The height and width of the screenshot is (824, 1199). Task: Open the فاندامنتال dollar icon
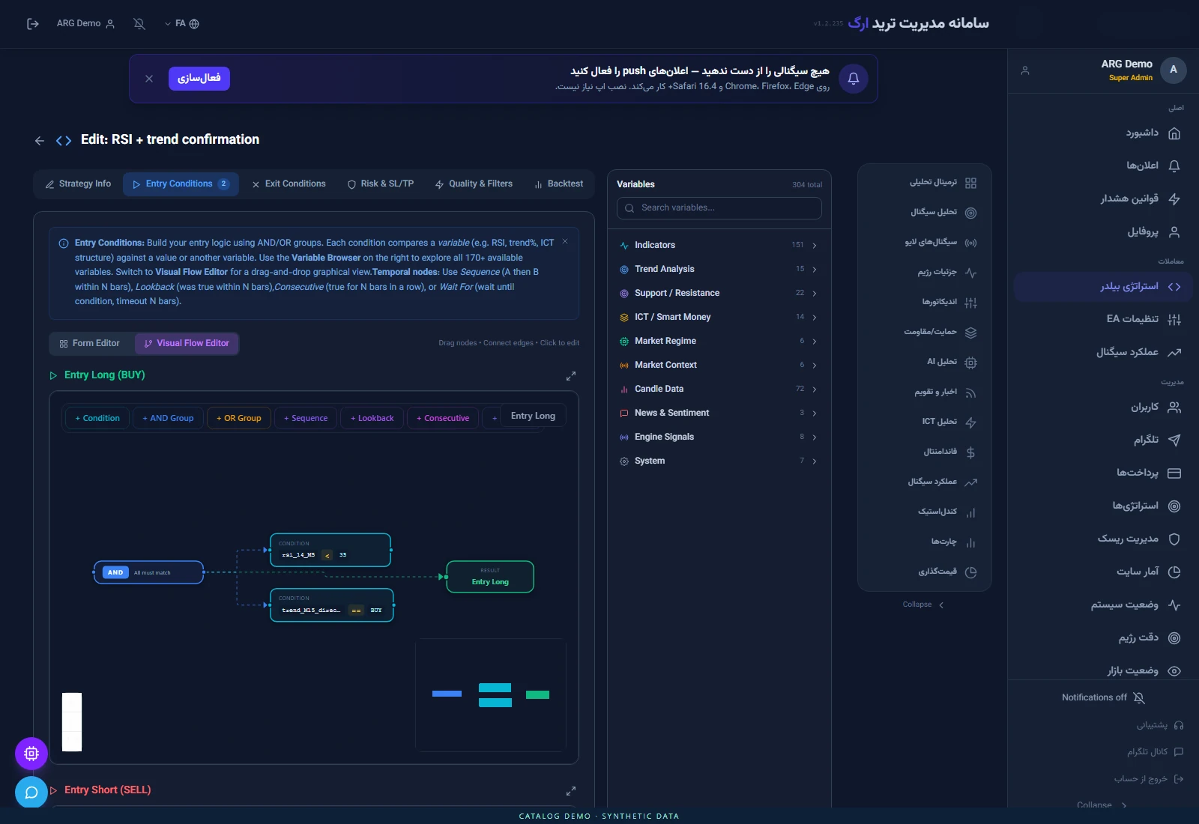pos(970,452)
